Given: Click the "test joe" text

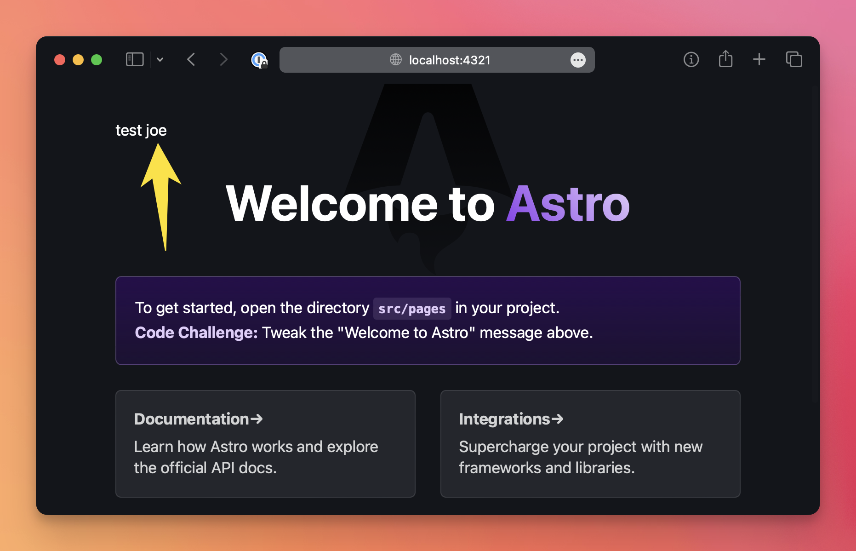Looking at the screenshot, I should click(141, 131).
